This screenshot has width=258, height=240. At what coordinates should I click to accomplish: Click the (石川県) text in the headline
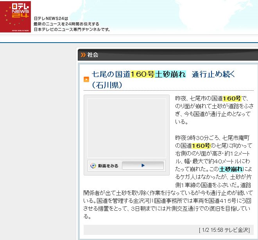click(107, 85)
